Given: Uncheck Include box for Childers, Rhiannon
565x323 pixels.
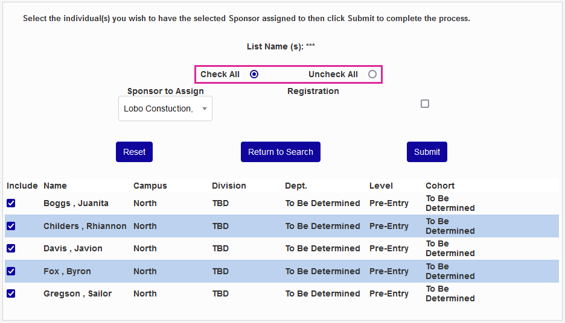Looking at the screenshot, I should coord(11,226).
